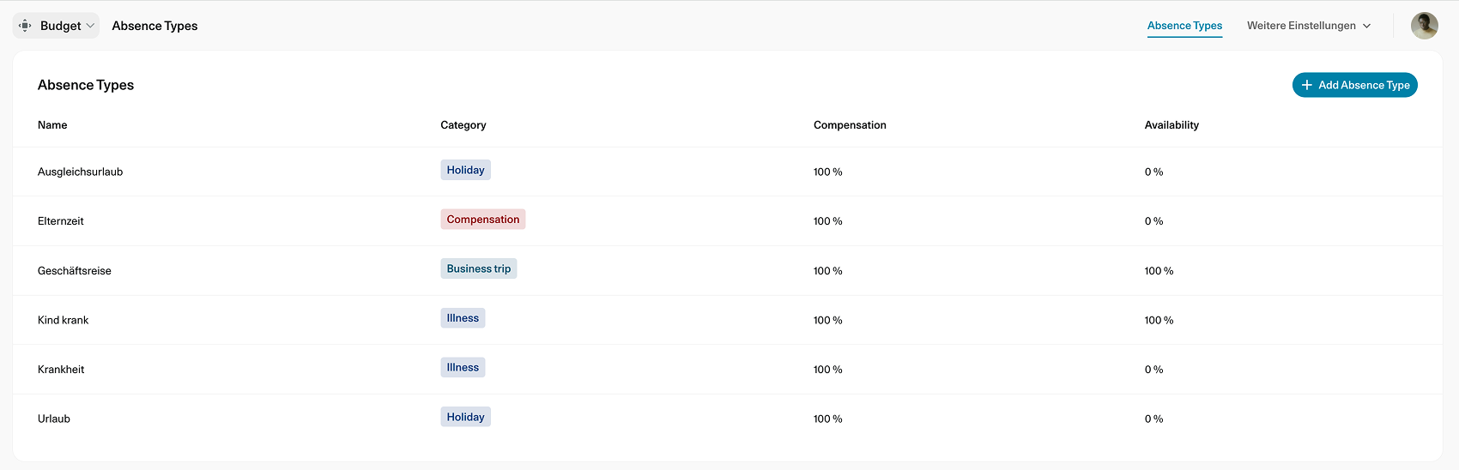1459x470 pixels.
Task: Open the Geschäftsreise entry
Action: [x=728, y=271]
